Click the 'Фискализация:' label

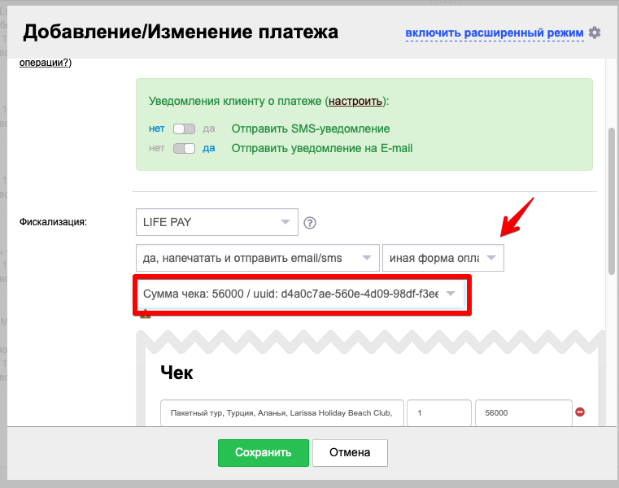coord(53,222)
